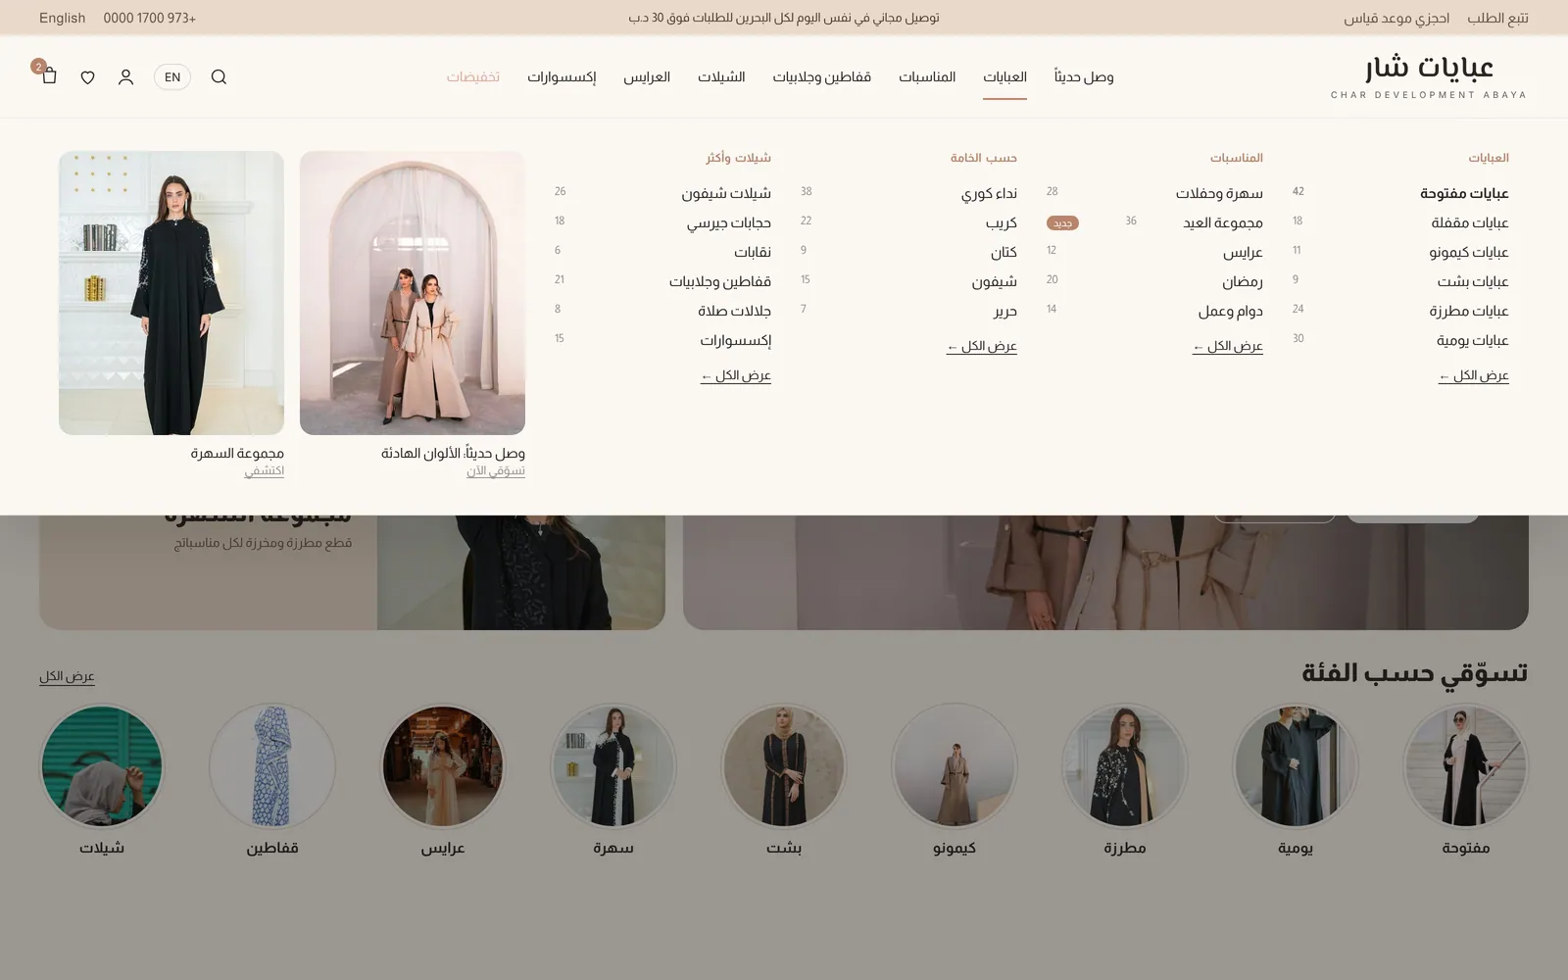Screen dimensions: 1568x980
Task: Click the تتبع الطلب top bar link
Action: [x=1497, y=18]
